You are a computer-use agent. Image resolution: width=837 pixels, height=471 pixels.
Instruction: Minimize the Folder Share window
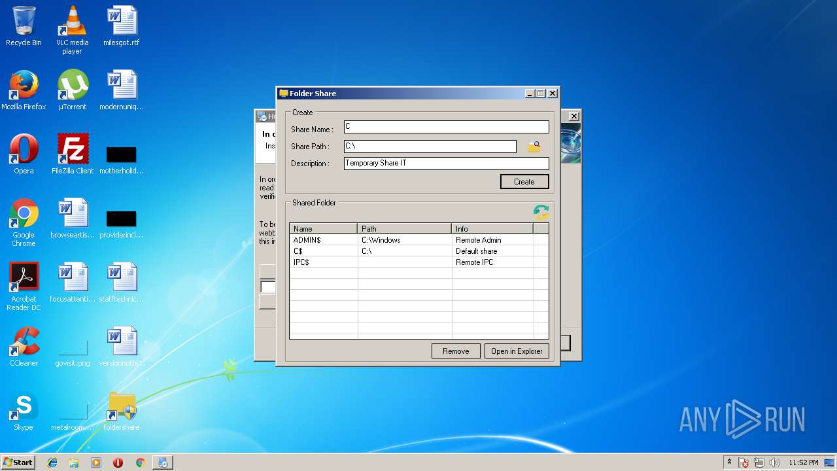coord(530,94)
